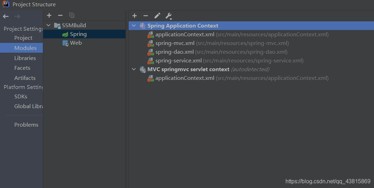The width and height of the screenshot is (374, 188).
Task: Click the Platform Settings section header
Action: pos(23,87)
